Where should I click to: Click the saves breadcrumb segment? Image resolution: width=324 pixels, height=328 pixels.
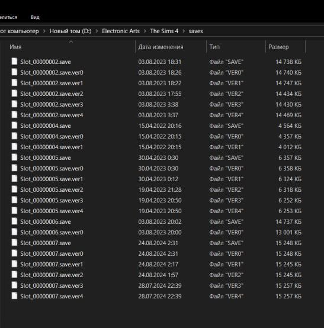click(195, 31)
